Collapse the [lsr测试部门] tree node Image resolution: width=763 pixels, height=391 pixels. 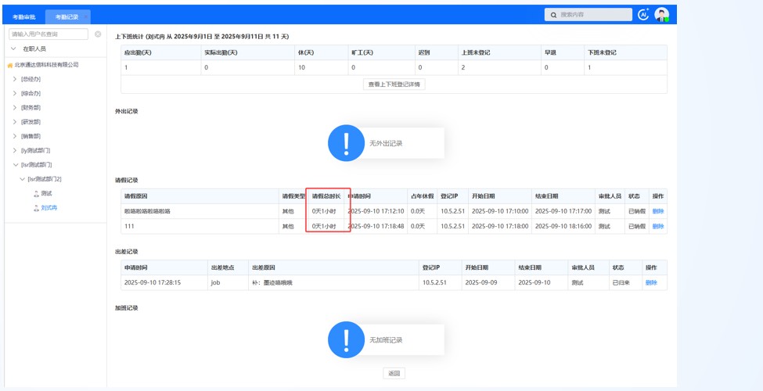click(15, 165)
